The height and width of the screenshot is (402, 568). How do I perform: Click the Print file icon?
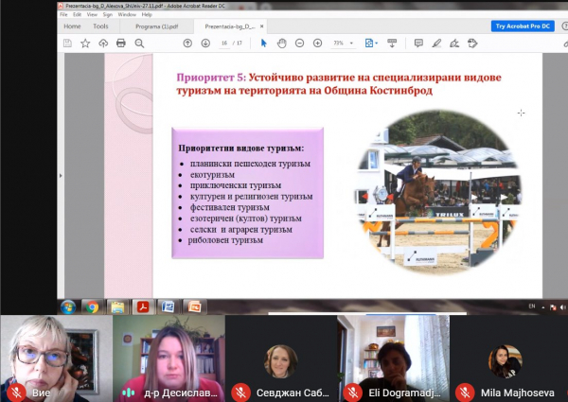pos(120,43)
